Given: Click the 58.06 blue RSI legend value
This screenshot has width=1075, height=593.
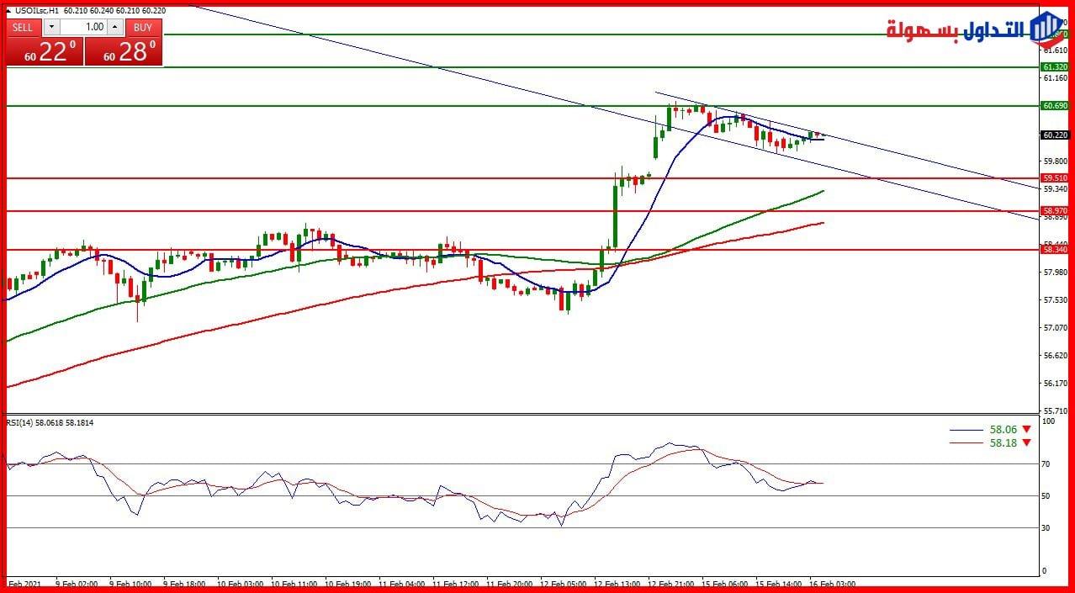Looking at the screenshot, I should [1003, 429].
